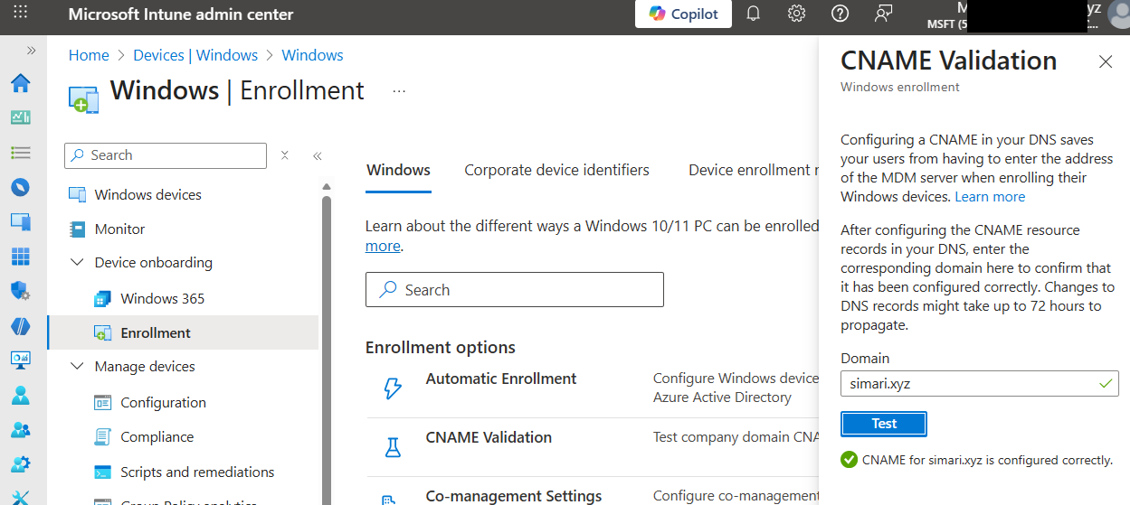Click the CNAME Validation flask icon
The height and width of the screenshot is (505, 1130).
pos(392,446)
